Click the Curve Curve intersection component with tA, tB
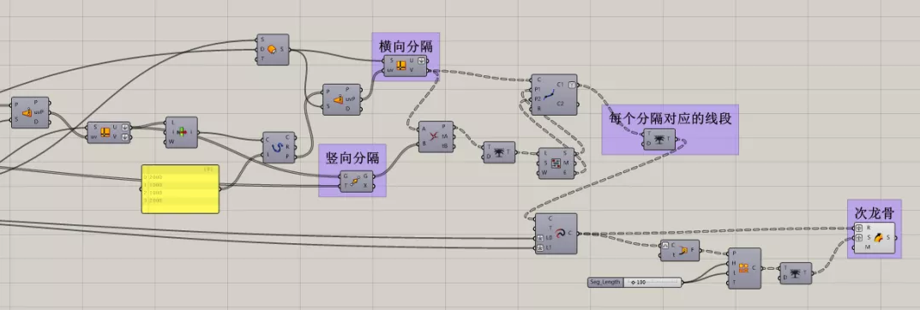The height and width of the screenshot is (310, 920). (x=436, y=137)
